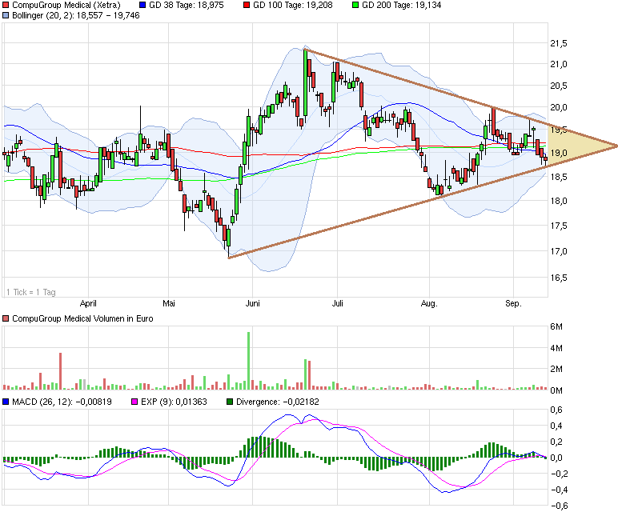Viewport: 618px width, 512px height.
Task: Click the 'Mai' month label on the axis
Action: point(169,303)
